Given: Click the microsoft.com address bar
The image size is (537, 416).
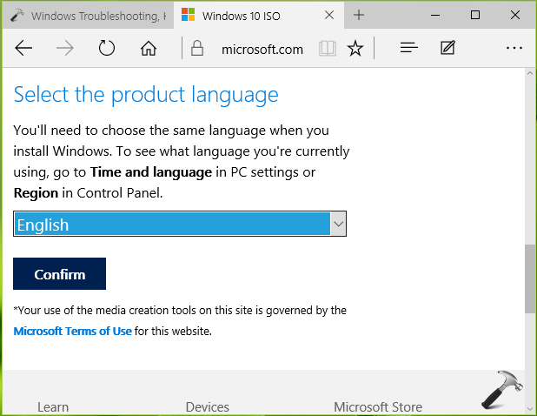Looking at the screenshot, I should pos(262,50).
